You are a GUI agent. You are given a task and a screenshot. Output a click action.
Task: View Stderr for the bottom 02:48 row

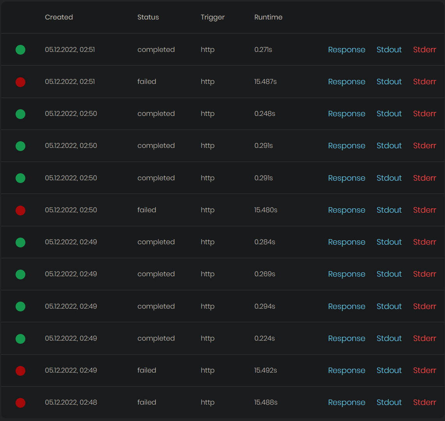(x=424, y=402)
